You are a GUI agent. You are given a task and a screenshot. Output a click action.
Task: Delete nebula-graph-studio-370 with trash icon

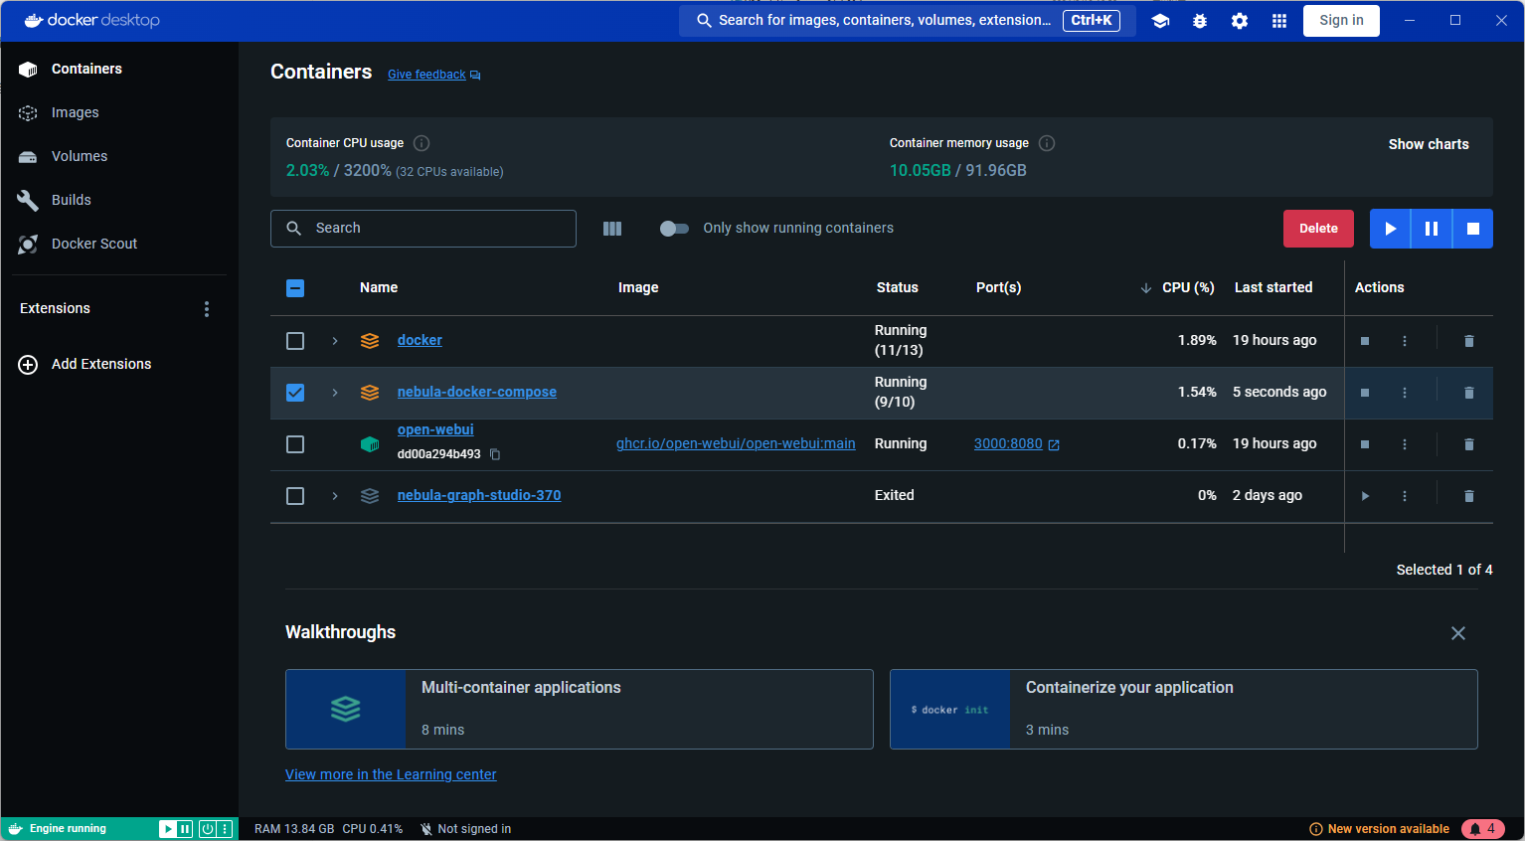[x=1469, y=496]
